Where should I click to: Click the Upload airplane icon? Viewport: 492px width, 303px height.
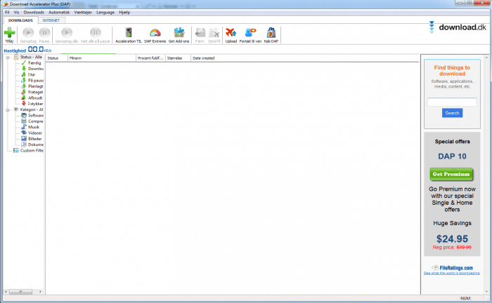pos(231,33)
